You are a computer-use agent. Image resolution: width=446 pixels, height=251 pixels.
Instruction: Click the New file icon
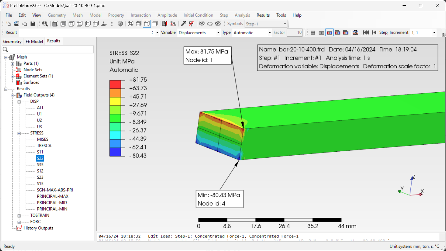click(x=8, y=24)
